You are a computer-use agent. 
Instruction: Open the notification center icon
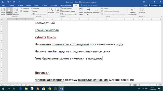pyautogui.click(x=159, y=89)
